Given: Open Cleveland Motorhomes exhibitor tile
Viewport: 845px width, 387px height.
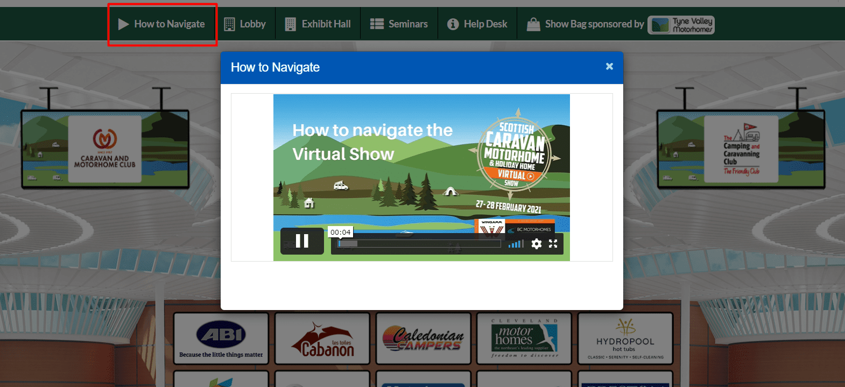Looking at the screenshot, I should pyautogui.click(x=524, y=339).
